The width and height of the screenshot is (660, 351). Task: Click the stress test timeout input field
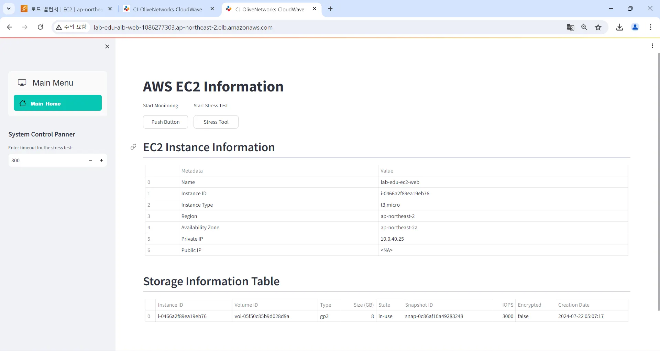(46, 160)
